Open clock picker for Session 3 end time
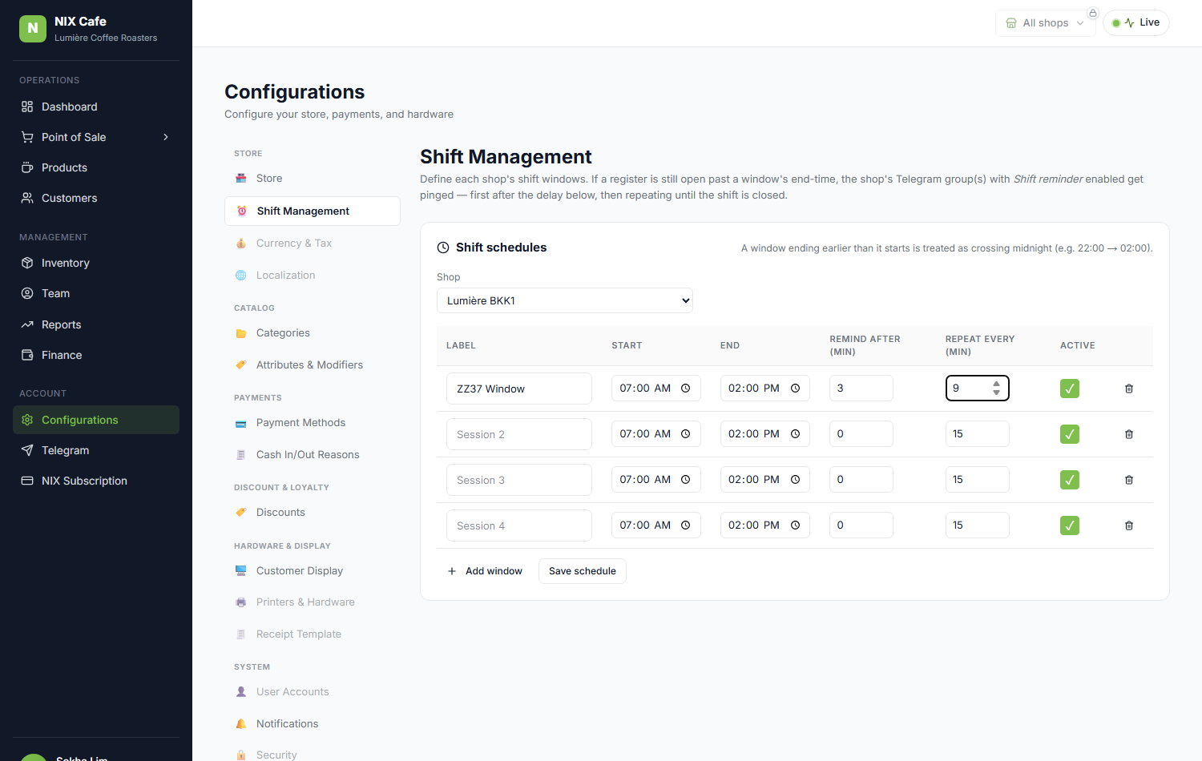The image size is (1202, 761). click(796, 480)
